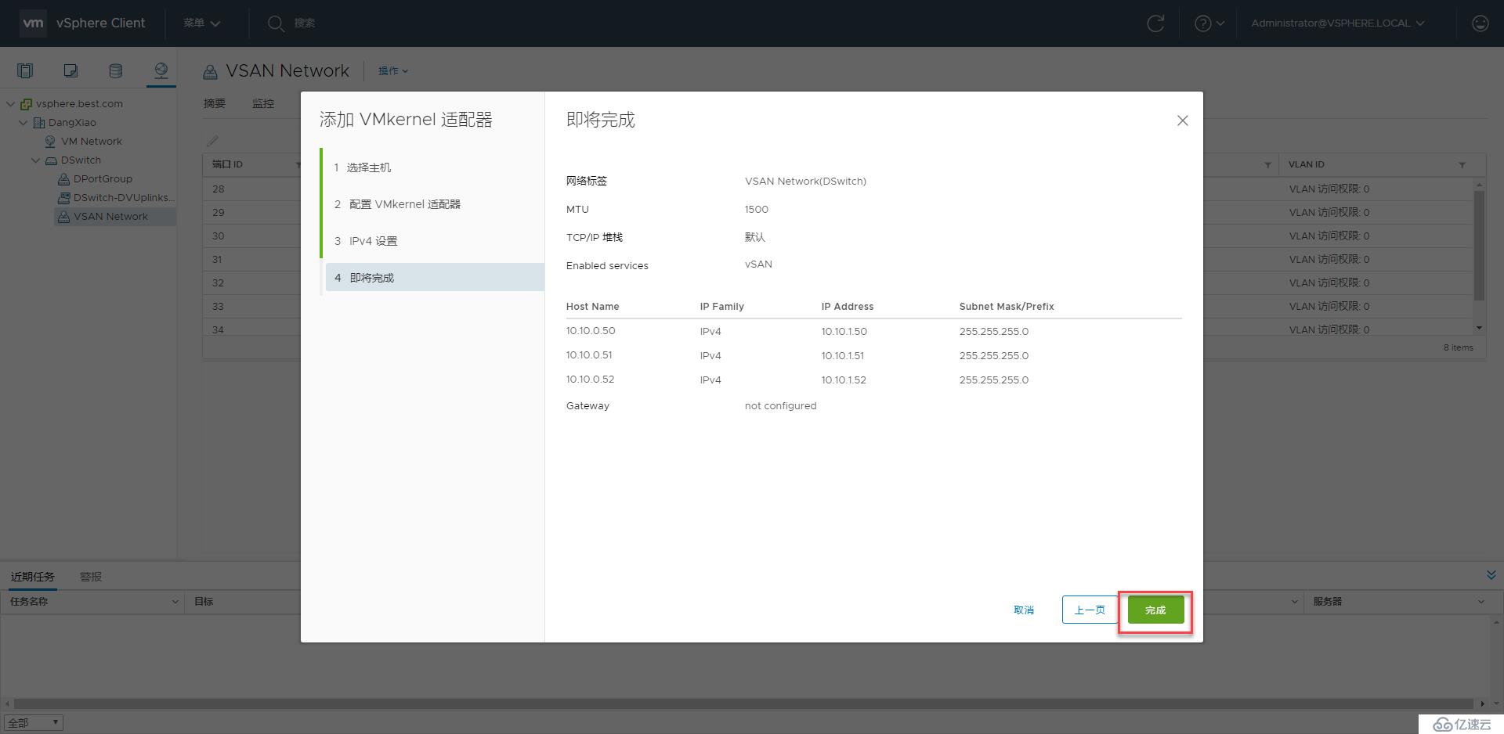Collapse the recent tasks panel with the double chevron
Image resolution: width=1504 pixels, height=734 pixels.
click(x=1491, y=575)
